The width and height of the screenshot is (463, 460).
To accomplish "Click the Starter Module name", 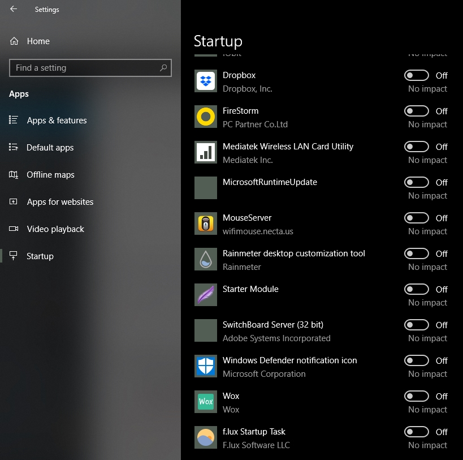I will point(250,289).
